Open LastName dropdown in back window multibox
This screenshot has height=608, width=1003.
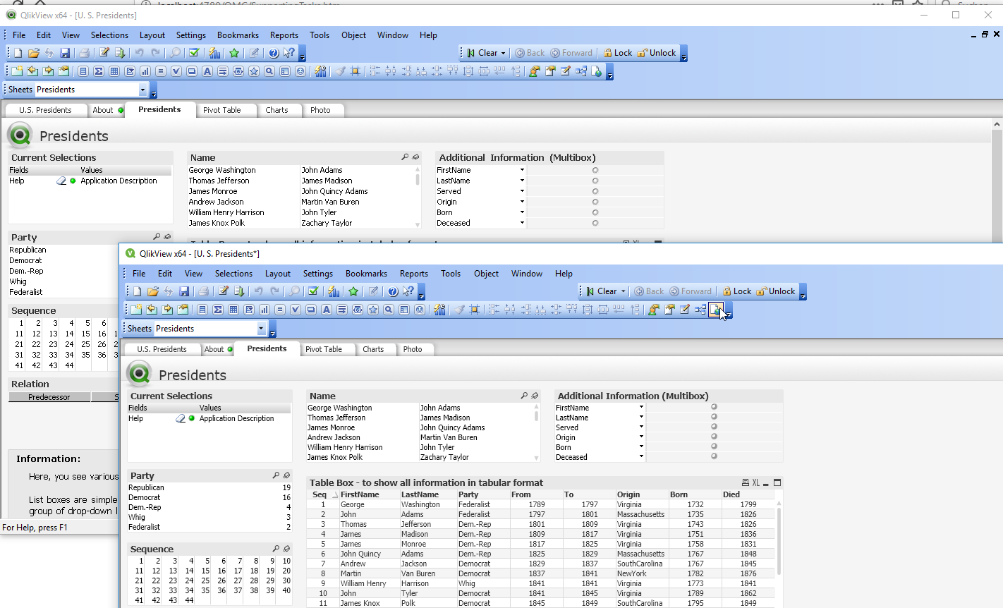pos(522,181)
